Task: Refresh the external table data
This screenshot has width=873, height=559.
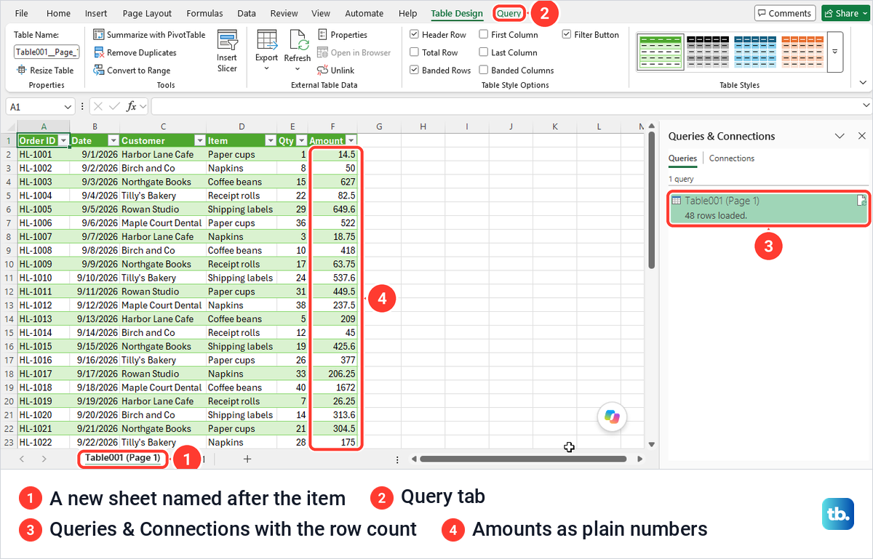Action: click(298, 50)
